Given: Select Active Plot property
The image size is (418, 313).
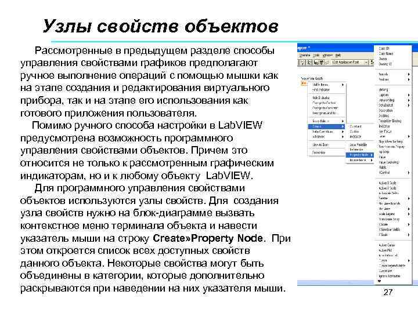Looking at the screenshot, I should pyautogui.click(x=385, y=250).
